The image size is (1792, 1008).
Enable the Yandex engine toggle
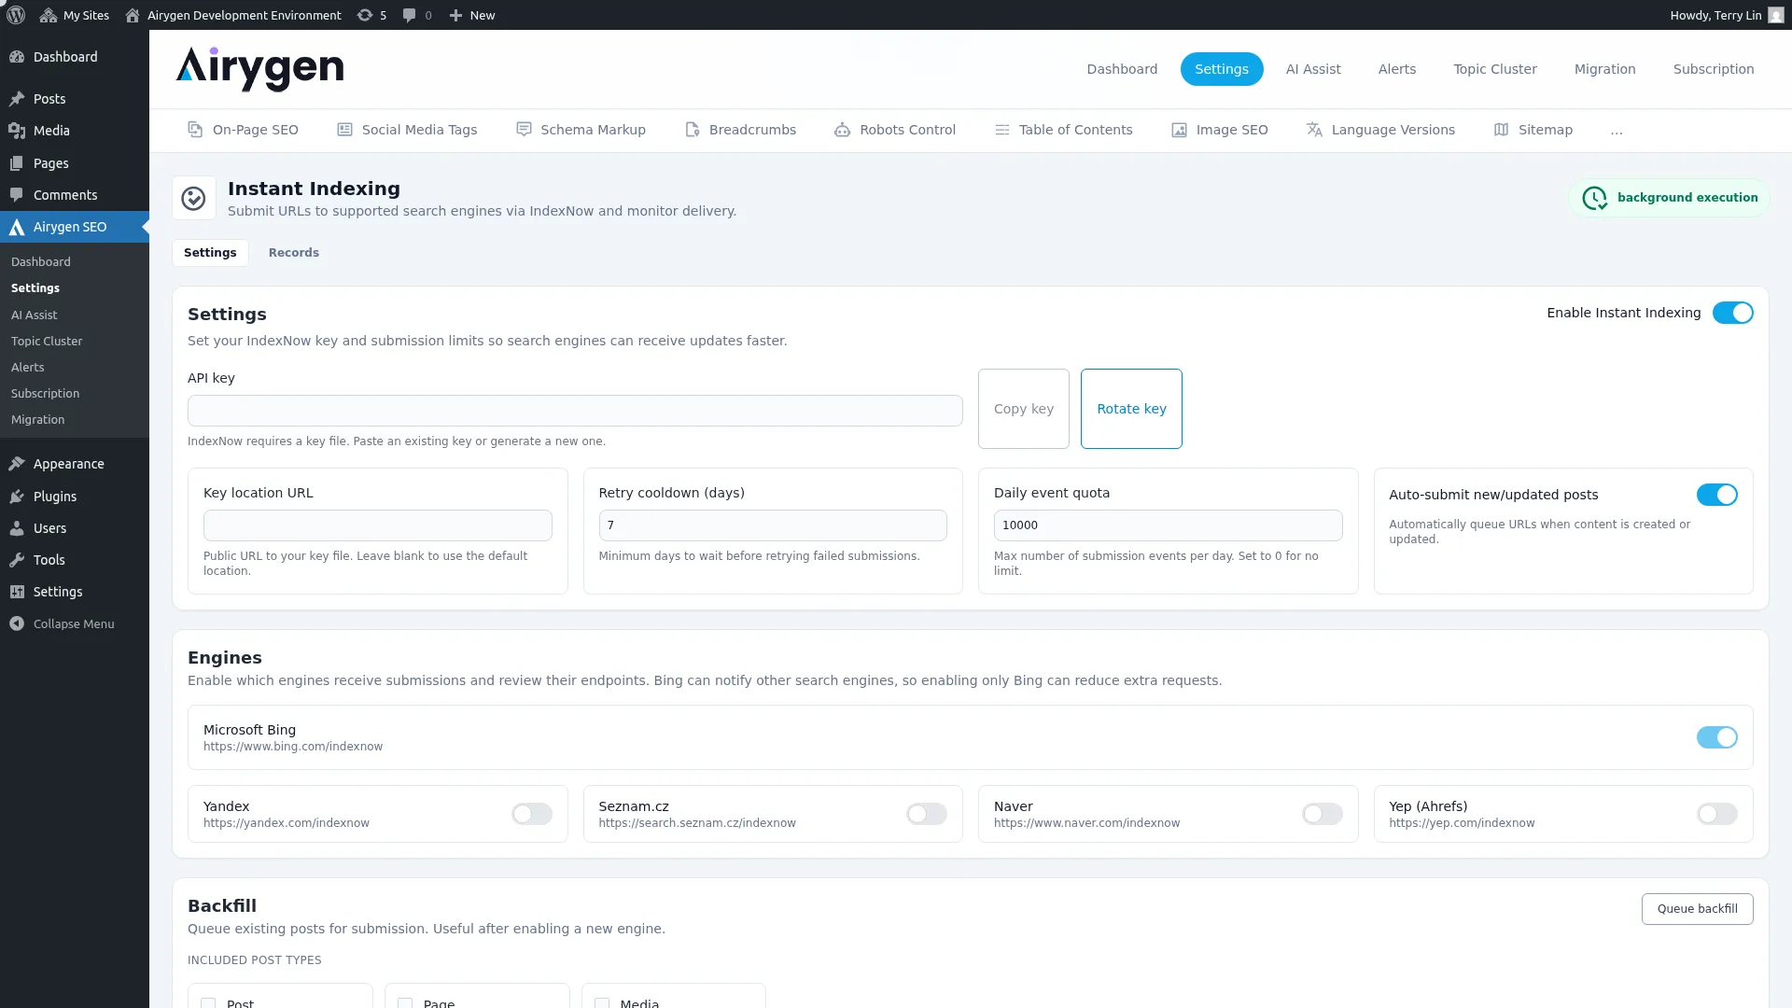532,814
